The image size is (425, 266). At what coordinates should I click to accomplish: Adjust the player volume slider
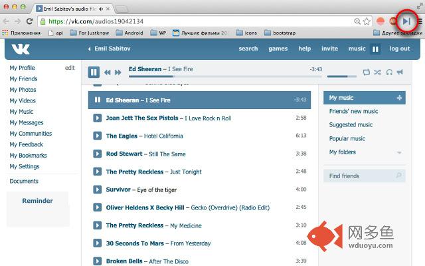(x=342, y=76)
